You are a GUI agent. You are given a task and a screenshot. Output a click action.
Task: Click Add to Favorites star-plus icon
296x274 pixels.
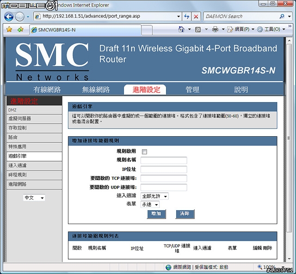20,30
